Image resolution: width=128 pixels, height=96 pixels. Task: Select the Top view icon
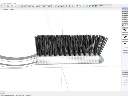coord(58,6)
